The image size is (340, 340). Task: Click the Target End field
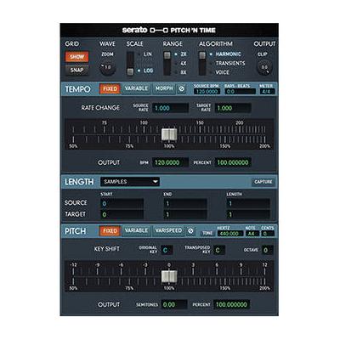[x=185, y=214]
